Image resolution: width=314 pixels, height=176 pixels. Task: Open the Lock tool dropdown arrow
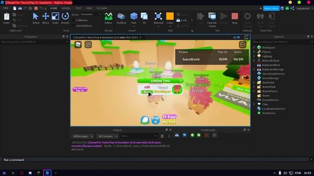click(x=192, y=20)
